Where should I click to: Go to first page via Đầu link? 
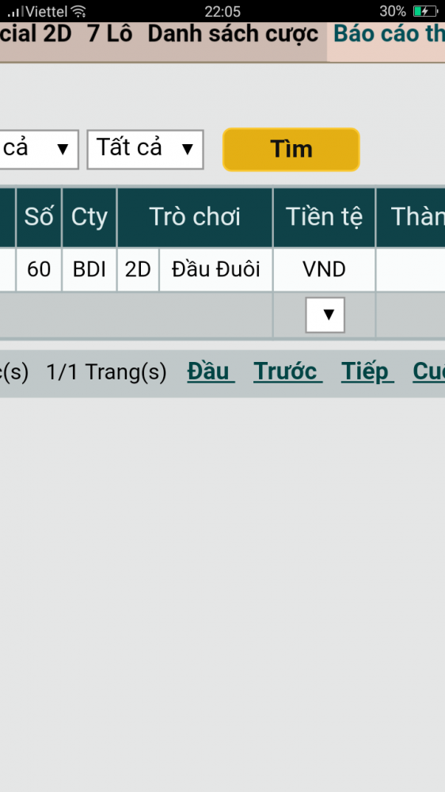(x=211, y=372)
